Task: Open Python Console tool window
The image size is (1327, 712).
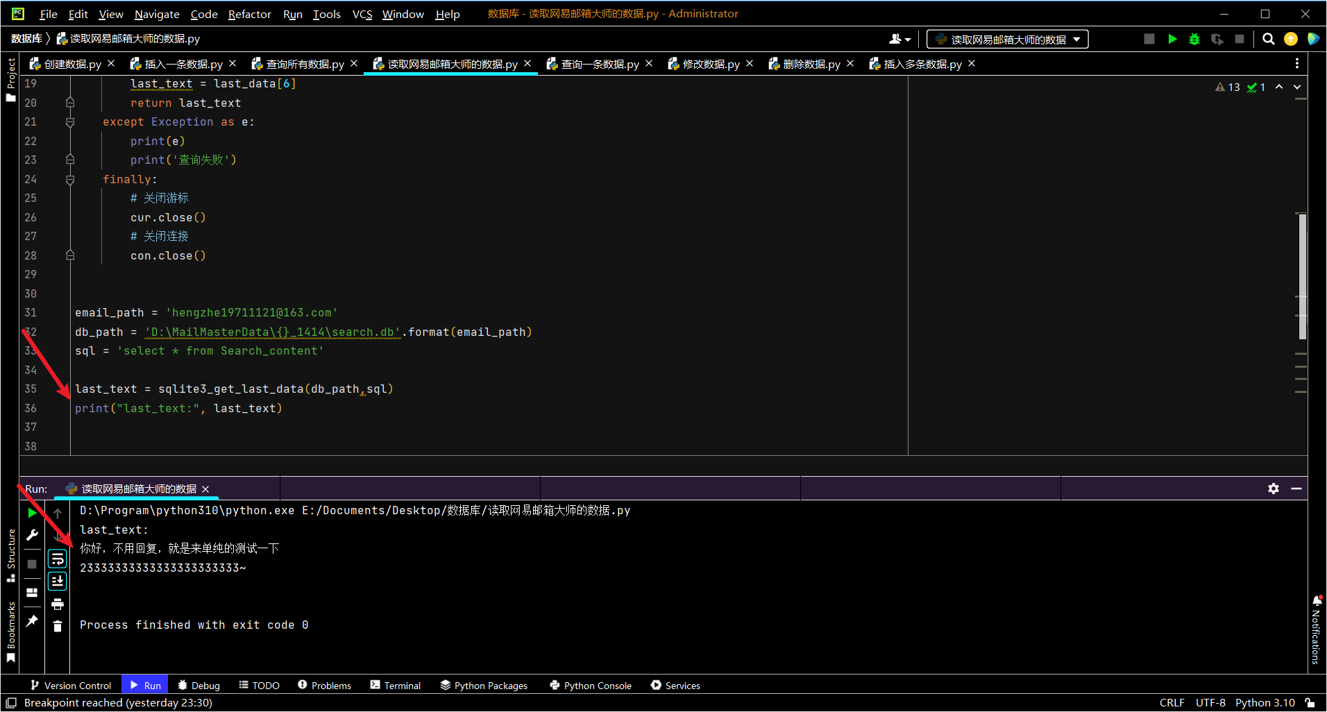Action: tap(591, 685)
